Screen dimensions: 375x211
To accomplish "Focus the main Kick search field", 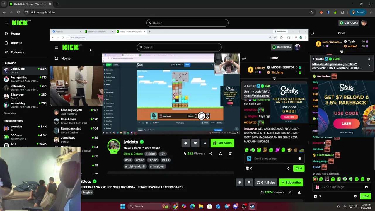I will [187, 23].
